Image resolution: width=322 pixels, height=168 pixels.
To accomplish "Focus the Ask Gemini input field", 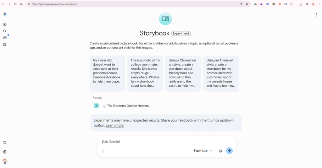I will 167,142.
